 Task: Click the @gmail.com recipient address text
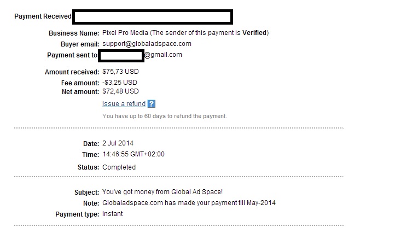coord(163,55)
